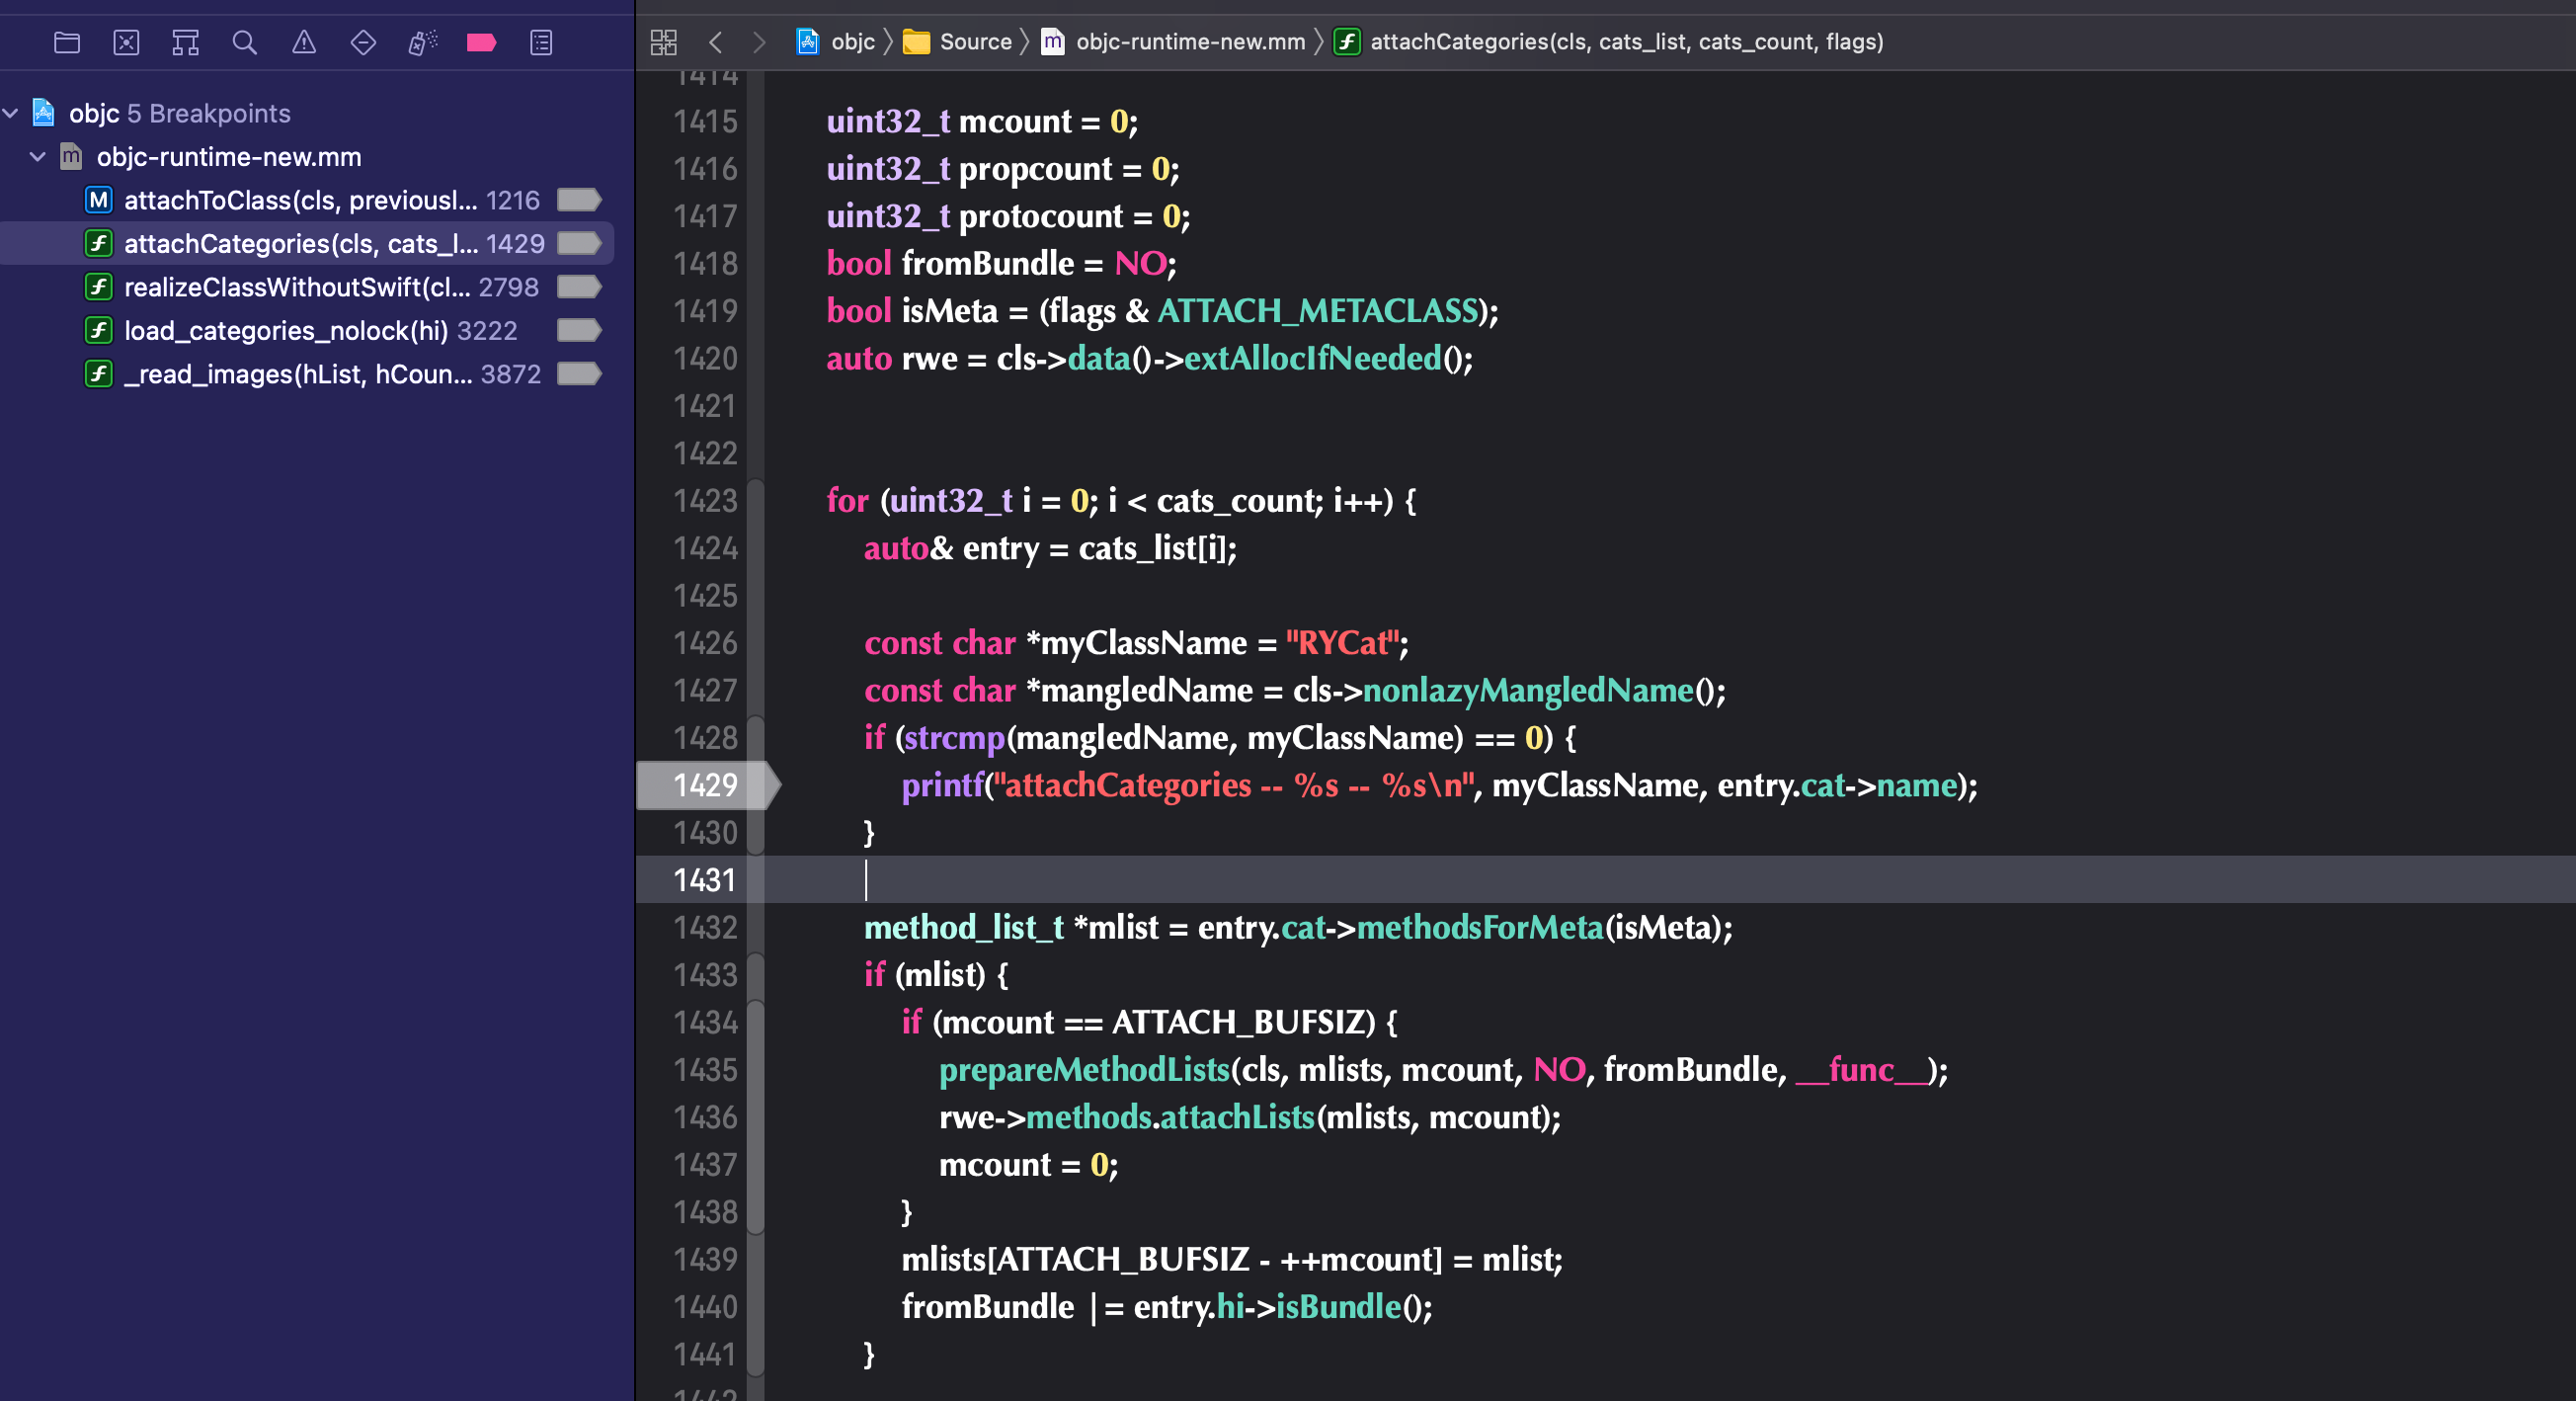Go forward with the right chevron
This screenshot has height=1401, width=2576.
(759, 42)
